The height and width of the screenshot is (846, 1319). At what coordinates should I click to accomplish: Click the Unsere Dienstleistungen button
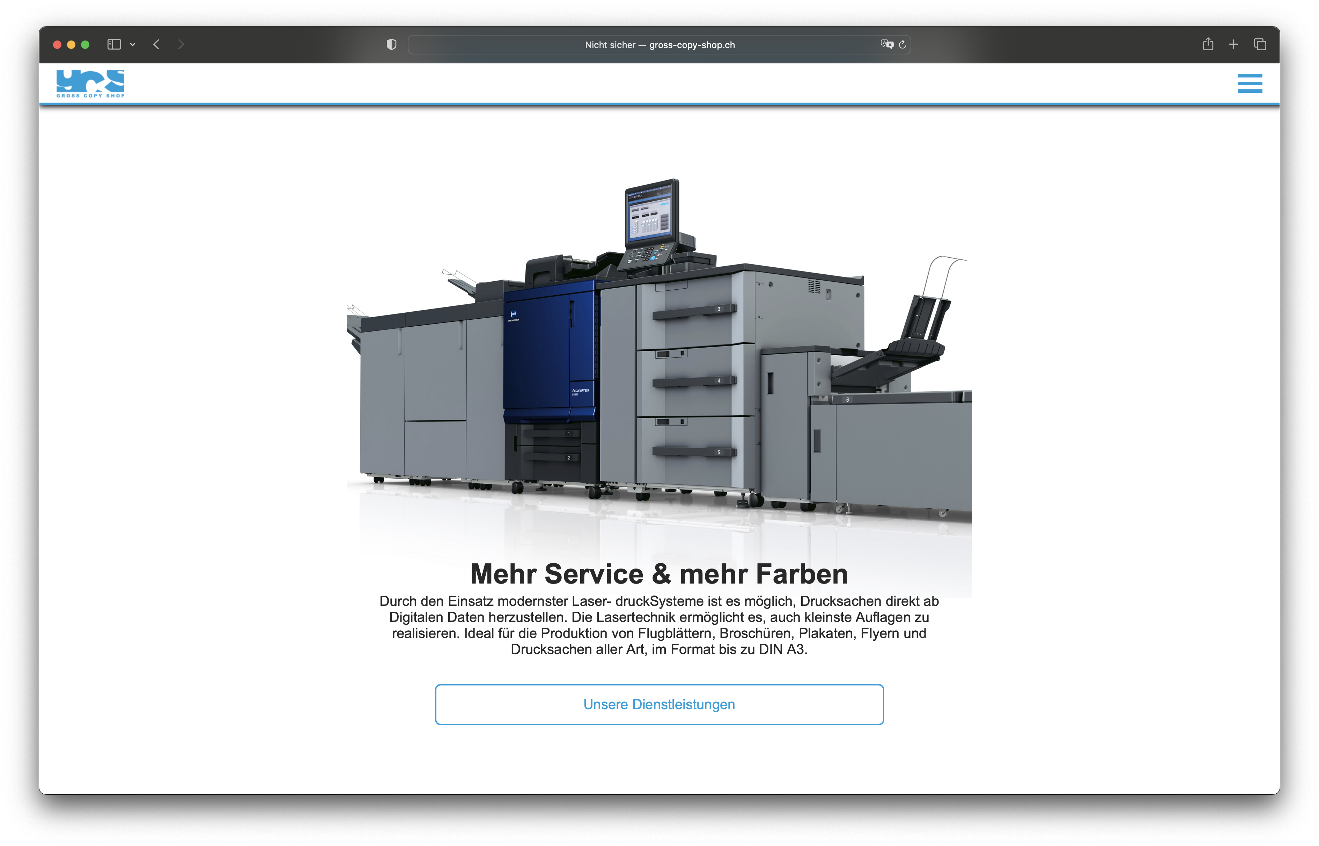point(659,704)
